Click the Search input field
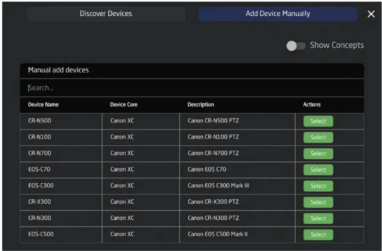Image resolution: width=382 pixels, height=251 pixels. tap(192, 88)
